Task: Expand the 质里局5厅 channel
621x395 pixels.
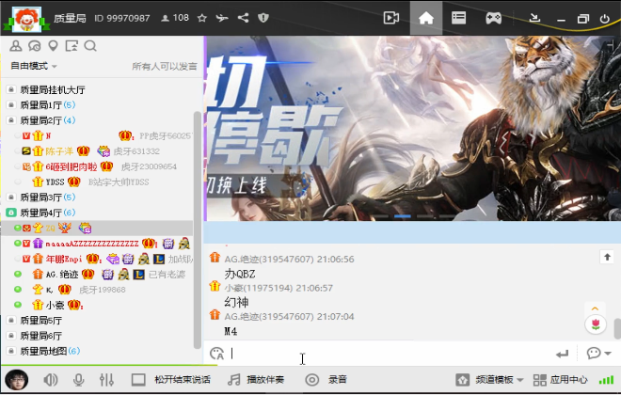Action: pos(41,320)
